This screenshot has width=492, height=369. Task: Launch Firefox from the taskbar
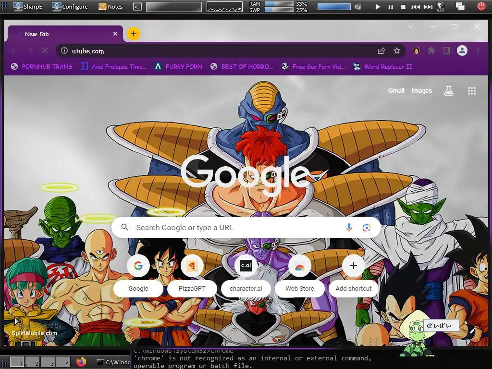pos(81,362)
